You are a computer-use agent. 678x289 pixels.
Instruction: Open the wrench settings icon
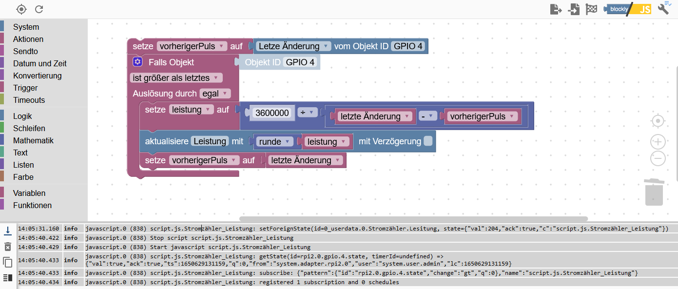664,8
